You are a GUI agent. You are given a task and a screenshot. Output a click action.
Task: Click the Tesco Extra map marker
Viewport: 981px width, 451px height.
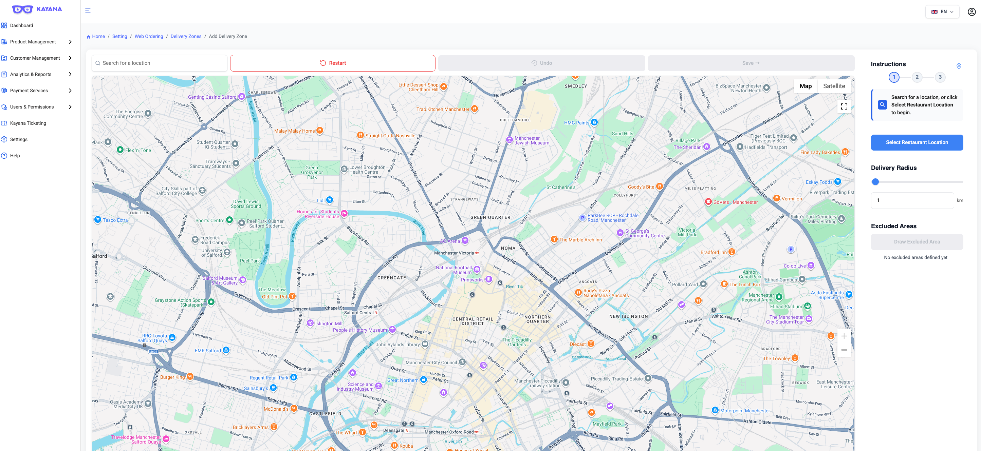(97, 220)
